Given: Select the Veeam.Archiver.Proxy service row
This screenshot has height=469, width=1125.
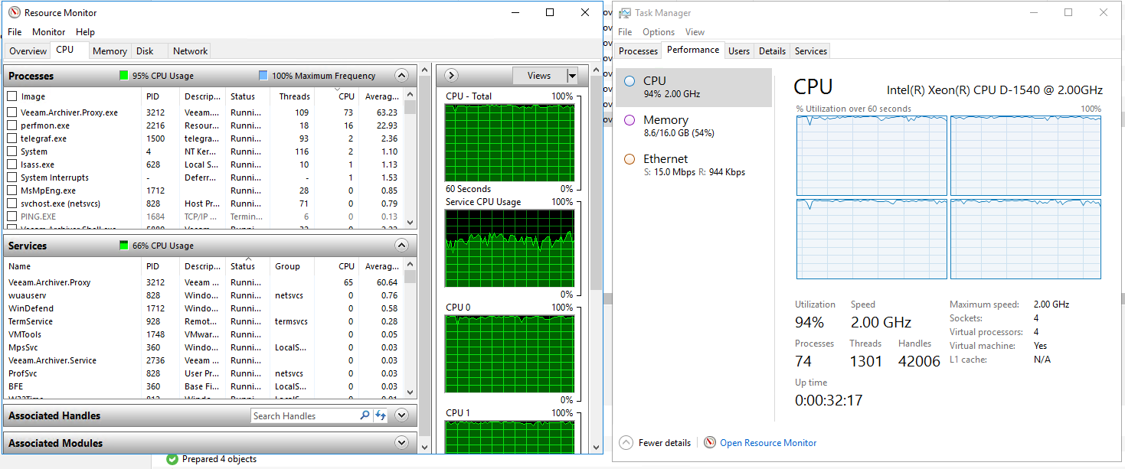Looking at the screenshot, I should pos(204,282).
